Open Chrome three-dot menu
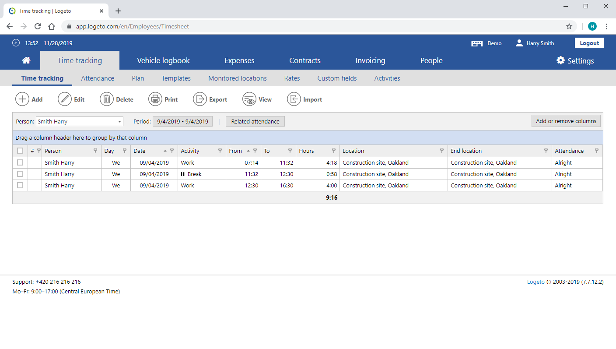Viewport: 616px width, 349px height. pos(606,26)
